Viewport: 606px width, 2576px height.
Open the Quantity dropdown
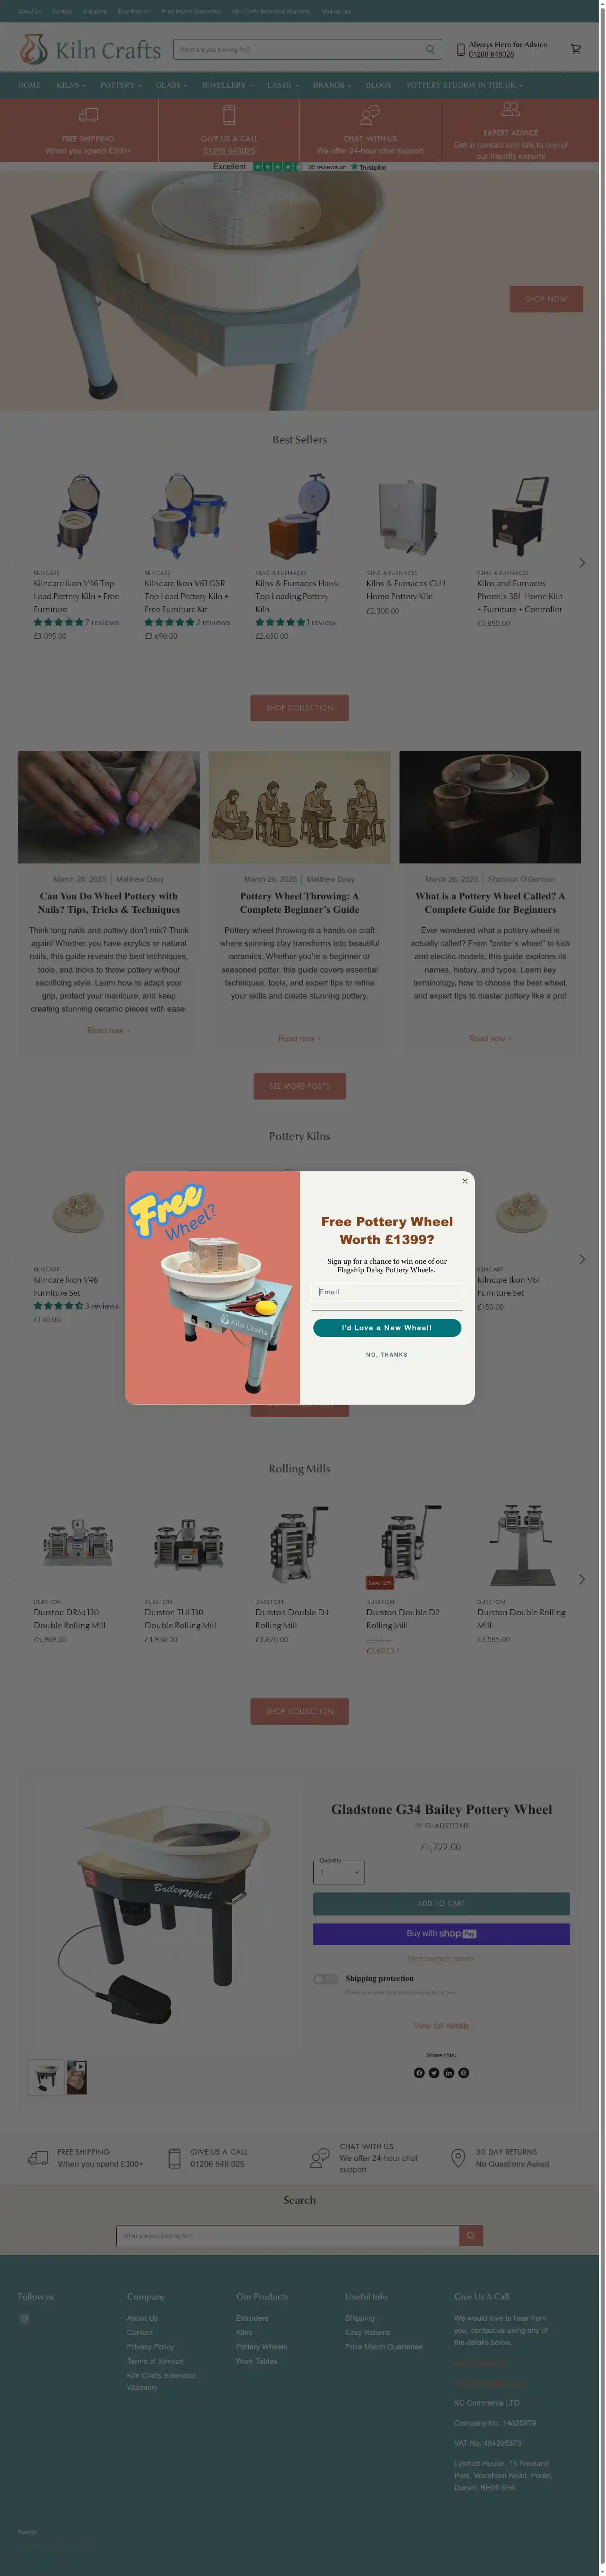pyautogui.click(x=339, y=1872)
